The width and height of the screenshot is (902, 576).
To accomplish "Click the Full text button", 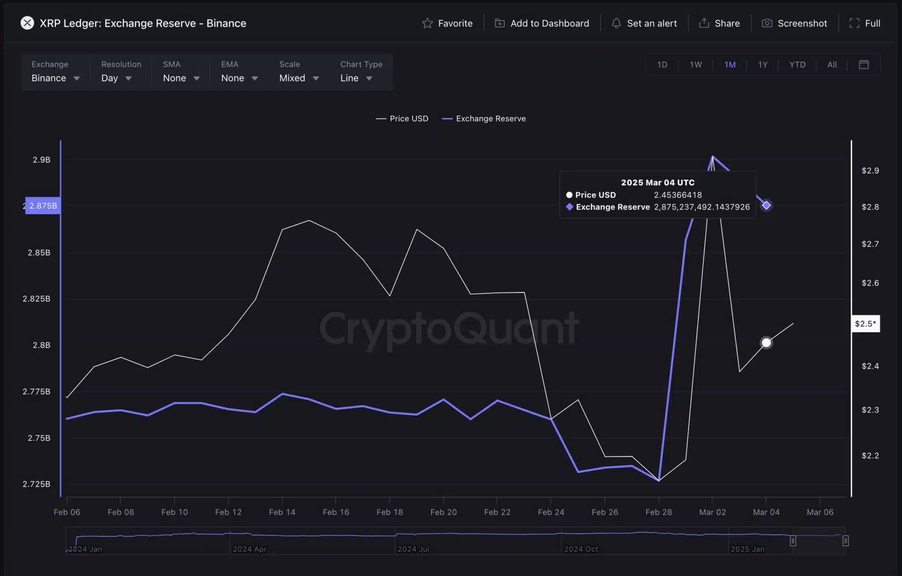I will tap(872, 23).
